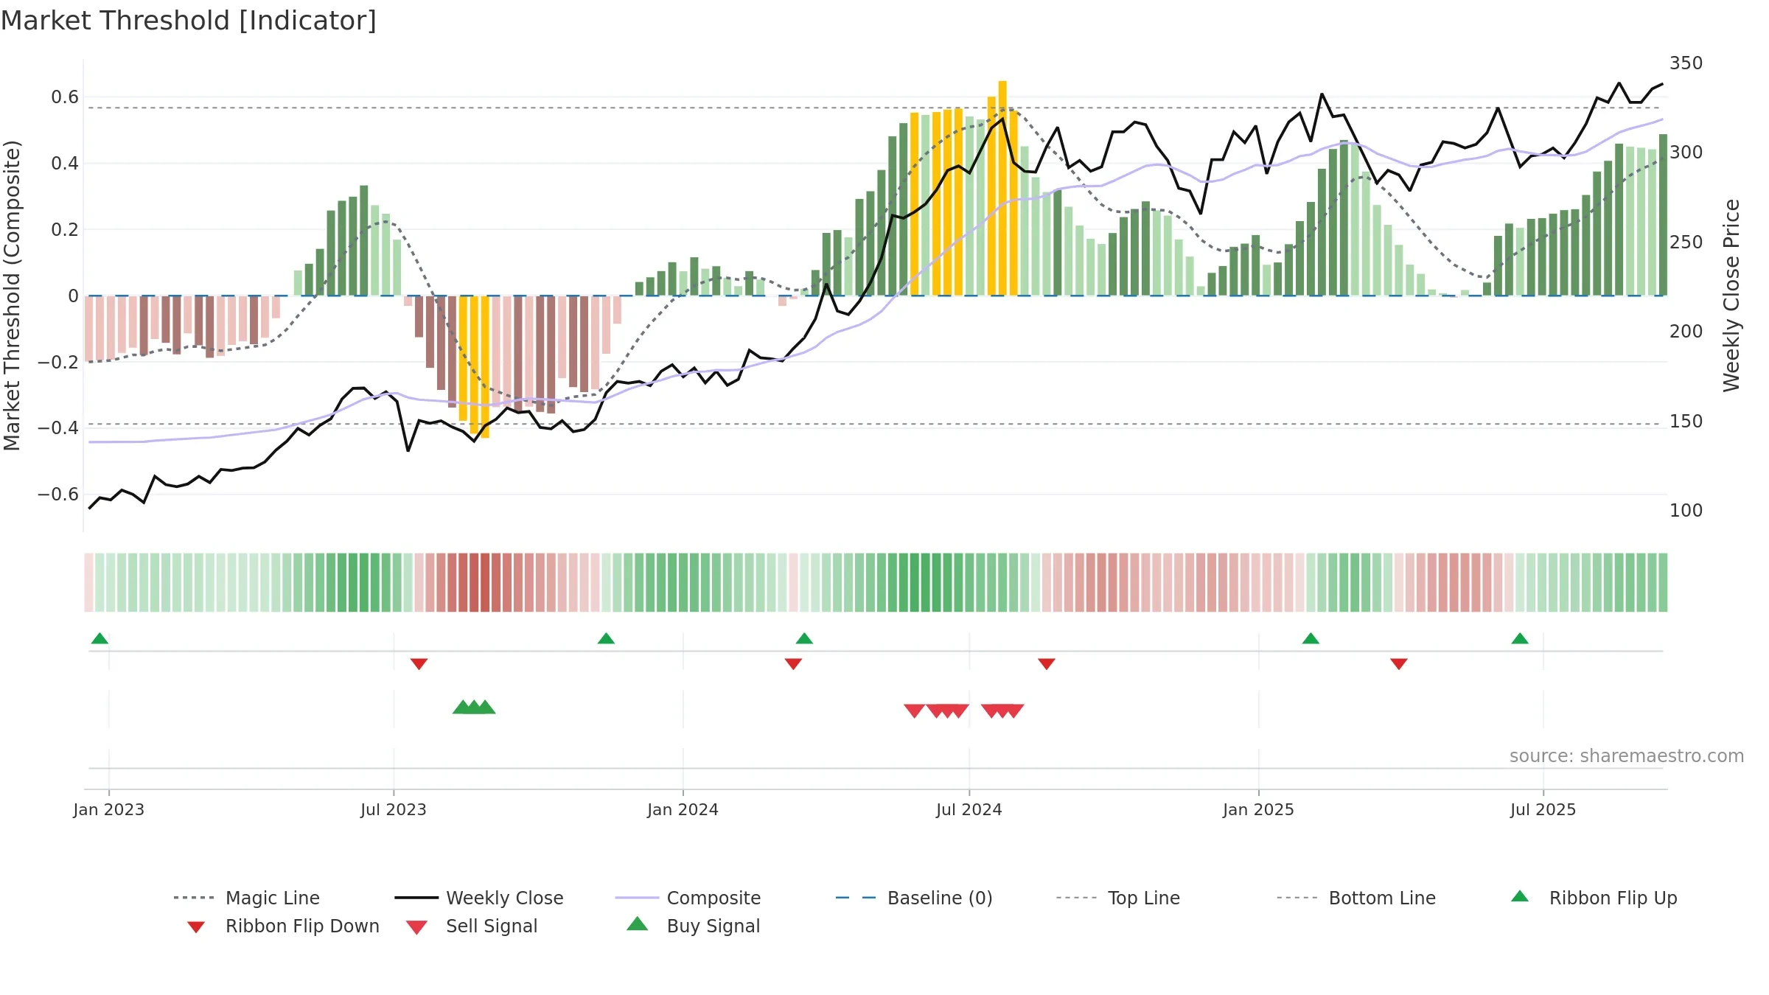Click the Ribbon Flip Down marker near Apr 2025

tap(1399, 664)
